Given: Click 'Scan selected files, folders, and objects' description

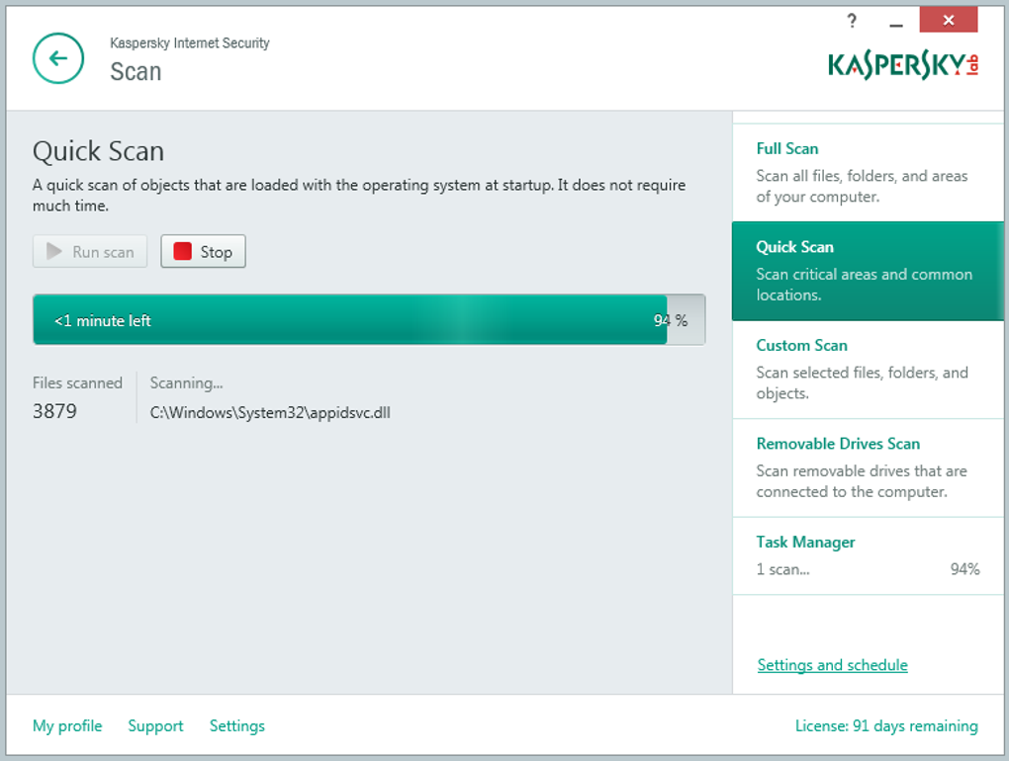Looking at the screenshot, I should pyautogui.click(x=862, y=383).
